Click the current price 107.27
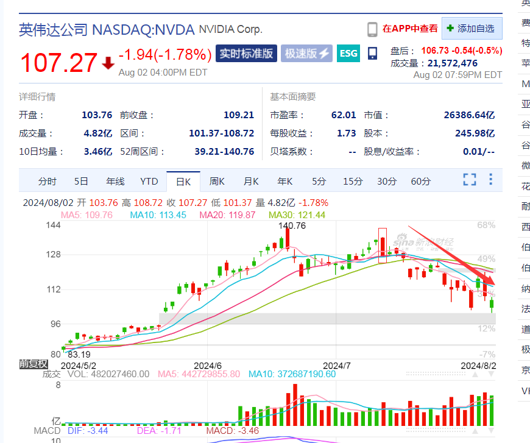This screenshot has width=530, height=443. (59, 63)
